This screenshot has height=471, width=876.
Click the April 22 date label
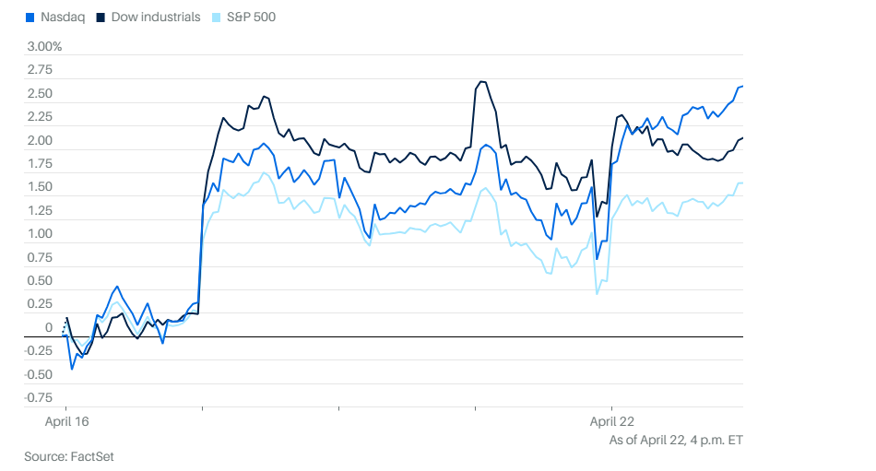[x=611, y=421]
